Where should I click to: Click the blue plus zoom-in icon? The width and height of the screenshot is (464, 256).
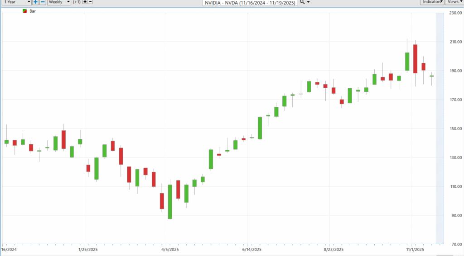35,2
